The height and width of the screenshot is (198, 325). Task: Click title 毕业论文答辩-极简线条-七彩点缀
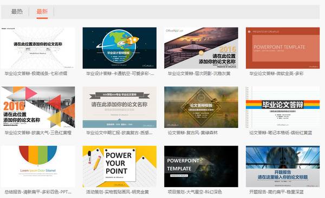pyautogui.click(x=36, y=73)
